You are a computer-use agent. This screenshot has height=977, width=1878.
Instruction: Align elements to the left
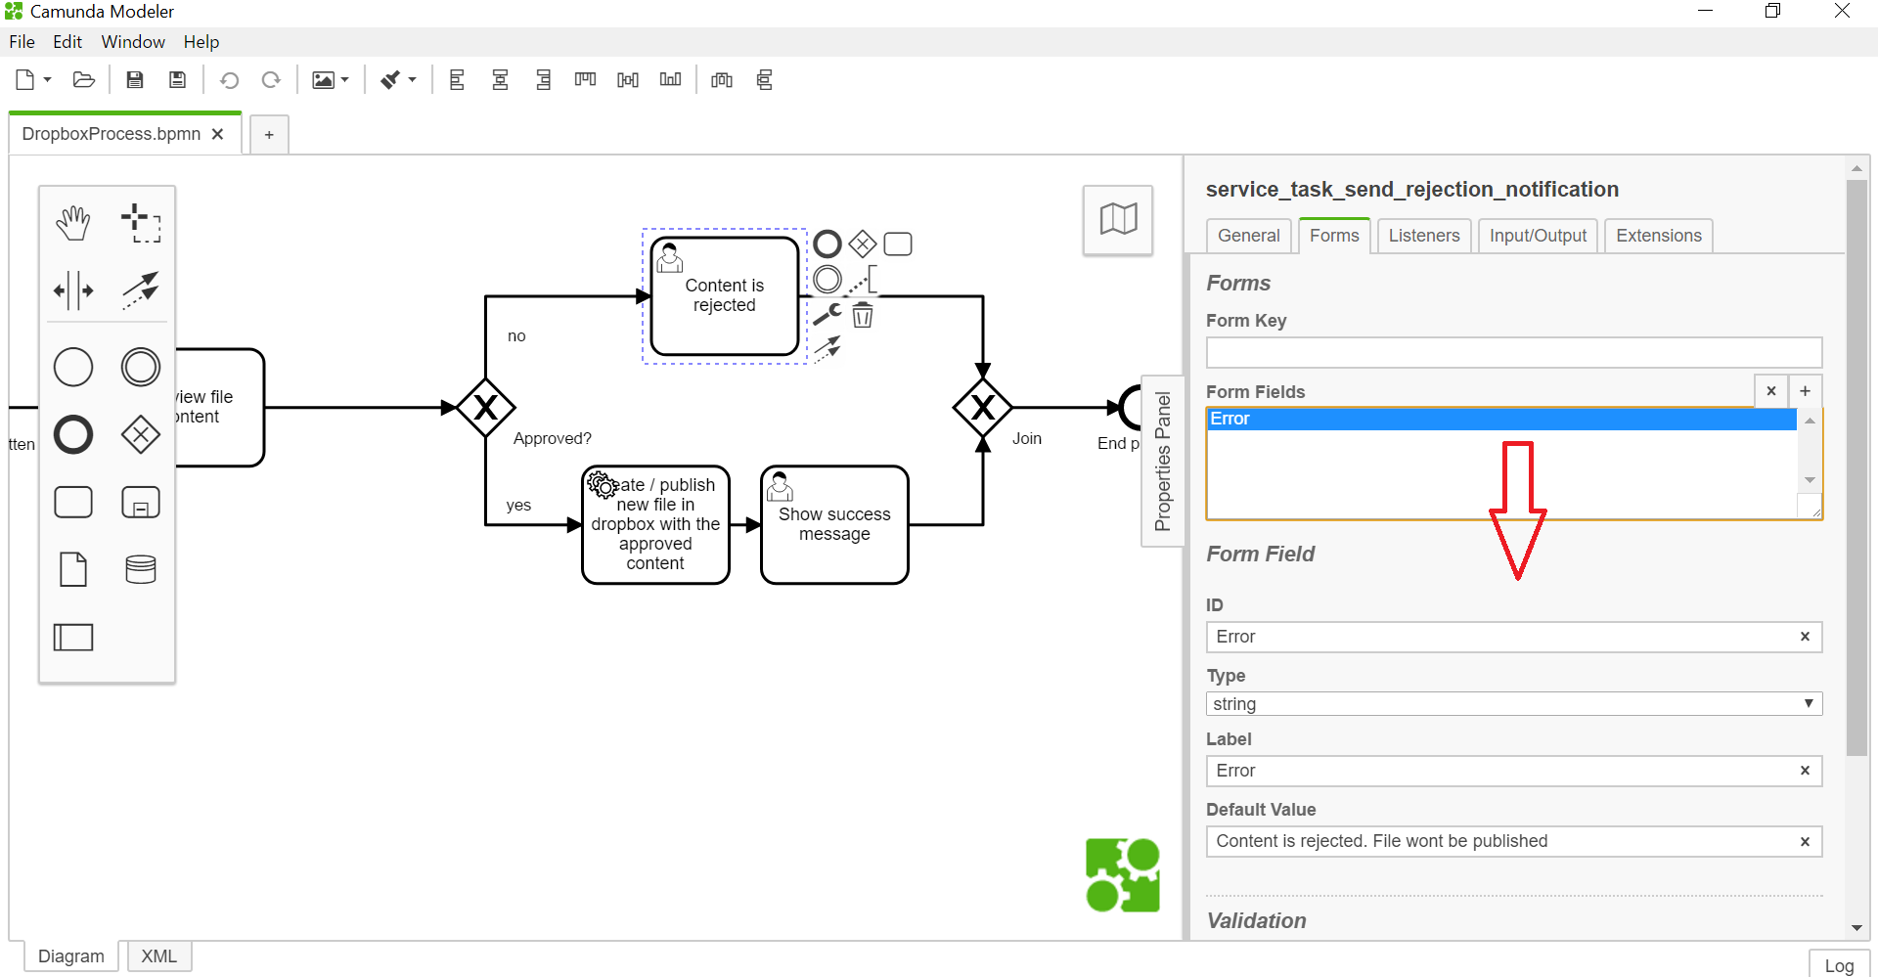457,80
